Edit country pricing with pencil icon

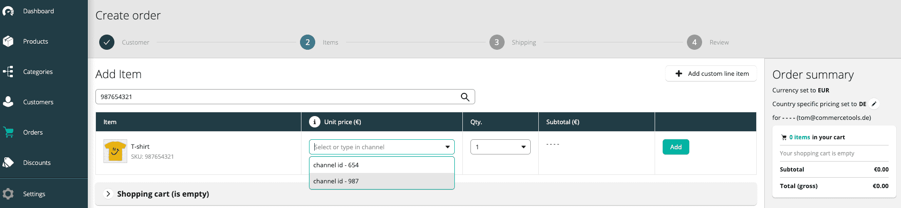coord(874,104)
